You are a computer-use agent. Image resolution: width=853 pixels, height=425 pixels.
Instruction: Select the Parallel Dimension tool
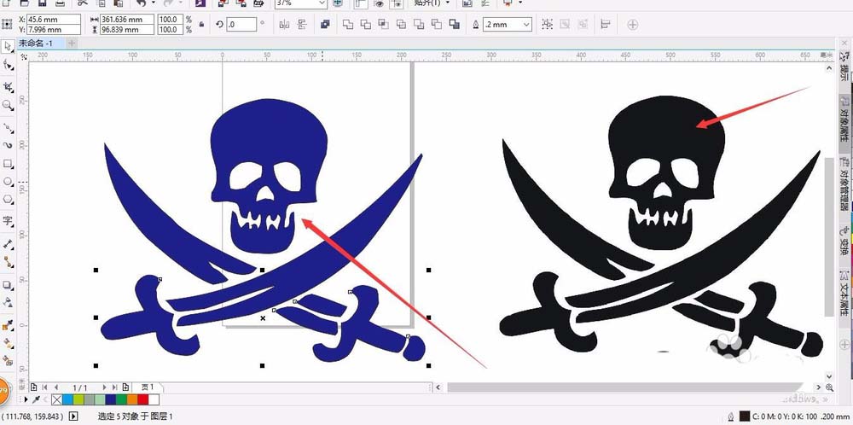[x=9, y=244]
